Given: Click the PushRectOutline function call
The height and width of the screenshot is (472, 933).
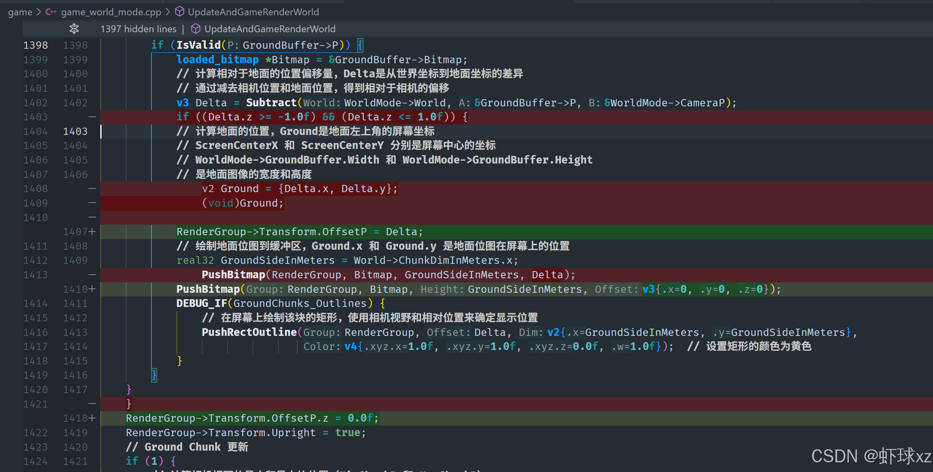Looking at the screenshot, I should [x=249, y=332].
